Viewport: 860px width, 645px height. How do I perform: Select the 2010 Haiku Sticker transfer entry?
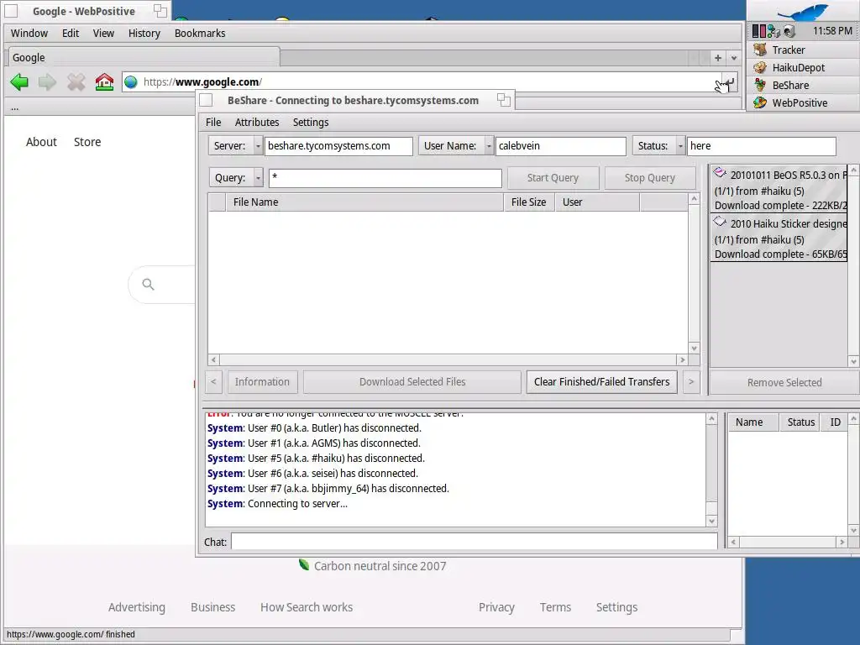click(x=779, y=239)
